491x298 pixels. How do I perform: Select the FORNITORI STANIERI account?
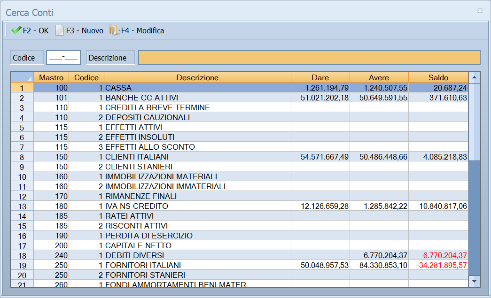tap(240, 275)
